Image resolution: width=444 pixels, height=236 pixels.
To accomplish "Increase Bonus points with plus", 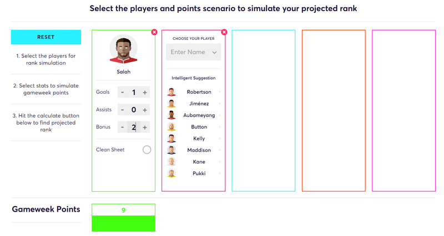I will point(145,127).
